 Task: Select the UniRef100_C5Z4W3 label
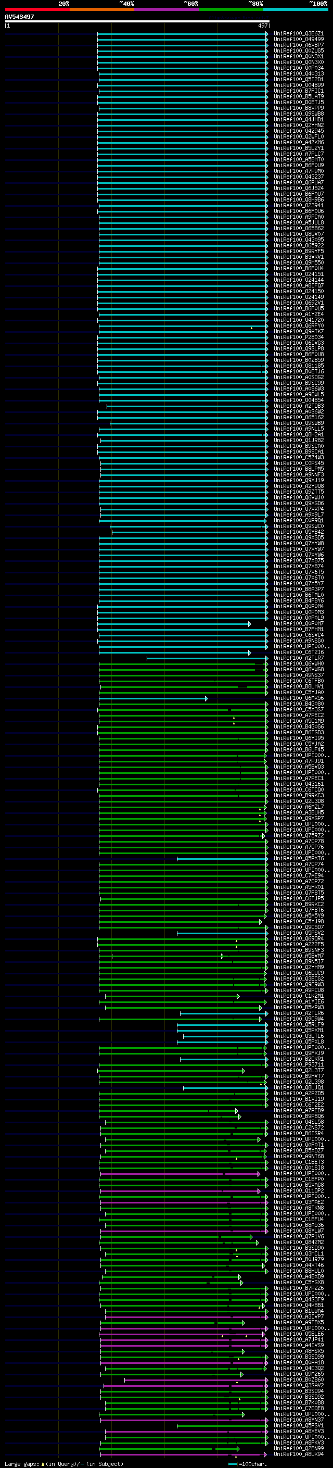tap(298, 458)
